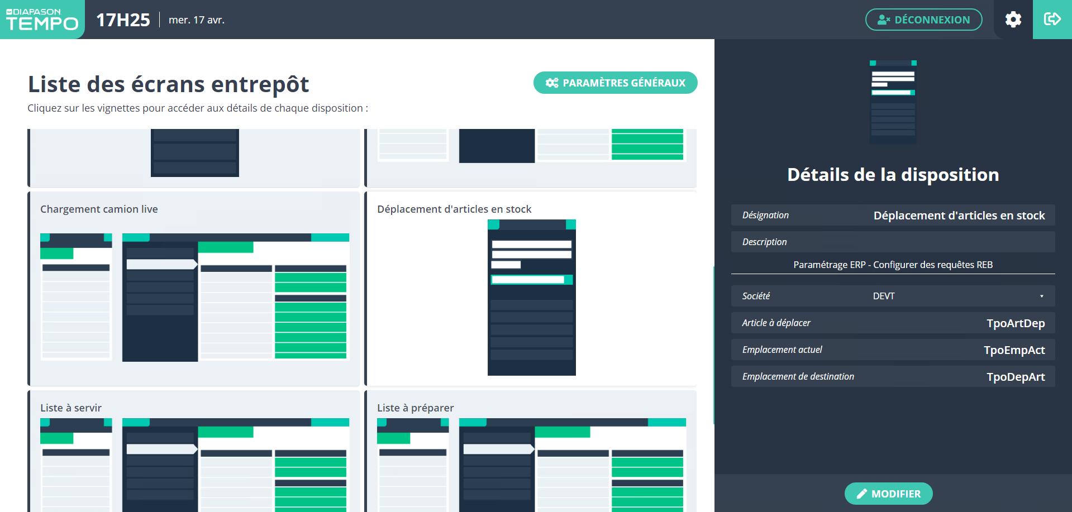Click the partially visible top-left layout tile
The height and width of the screenshot is (512, 1072).
point(194,157)
